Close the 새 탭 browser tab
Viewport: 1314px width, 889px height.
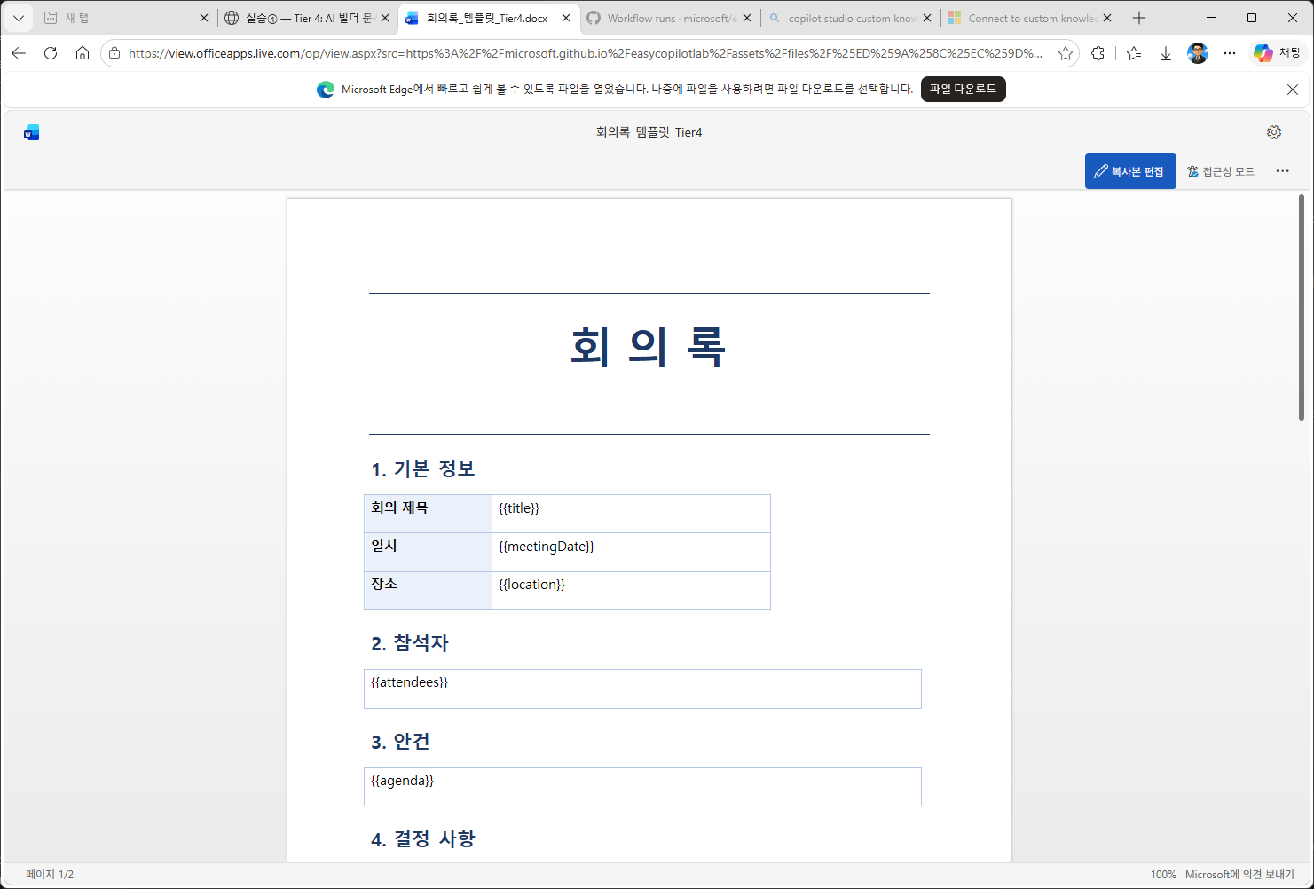204,18
